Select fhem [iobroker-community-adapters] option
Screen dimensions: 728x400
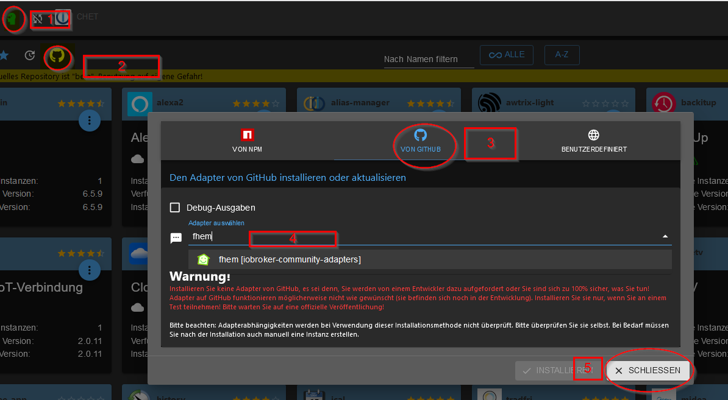[x=430, y=259]
